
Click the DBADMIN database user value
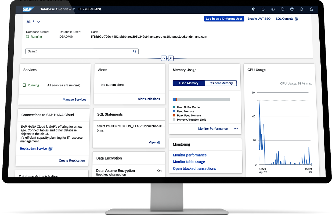click(66, 37)
